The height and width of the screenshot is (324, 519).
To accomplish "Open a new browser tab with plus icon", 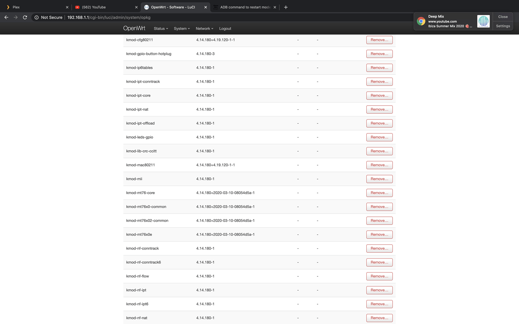I will (x=286, y=7).
